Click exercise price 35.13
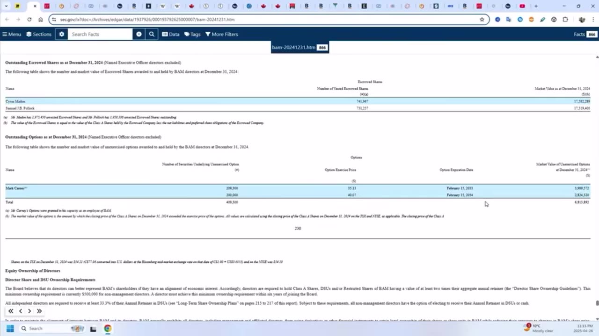The width and height of the screenshot is (599, 336). pyautogui.click(x=352, y=188)
